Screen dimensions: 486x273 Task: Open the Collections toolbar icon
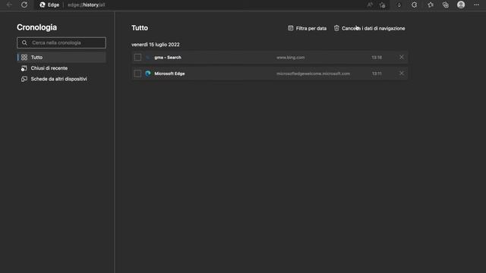[x=446, y=5]
